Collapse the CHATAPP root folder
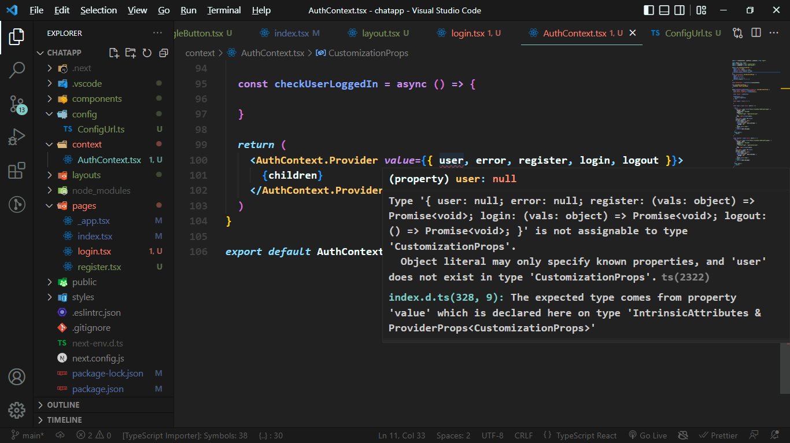 coord(40,53)
